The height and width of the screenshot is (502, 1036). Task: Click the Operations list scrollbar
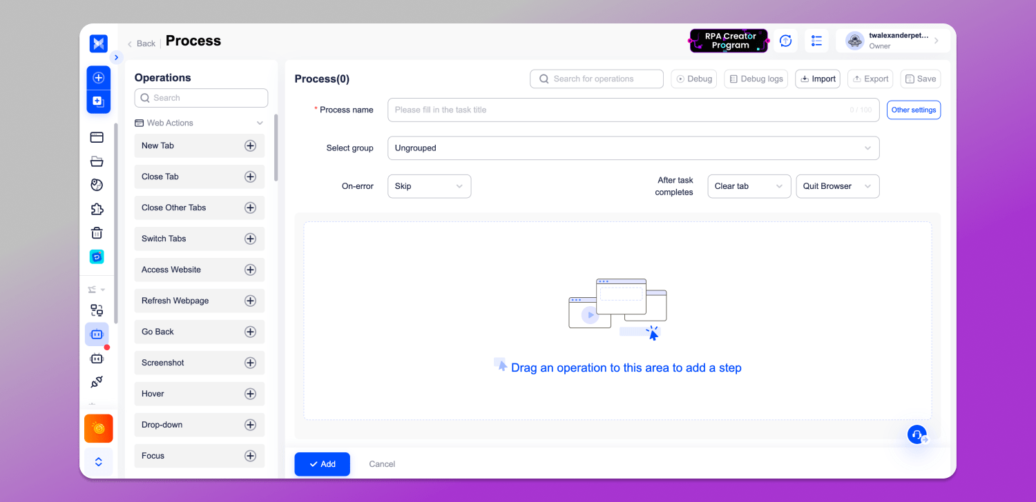click(276, 148)
